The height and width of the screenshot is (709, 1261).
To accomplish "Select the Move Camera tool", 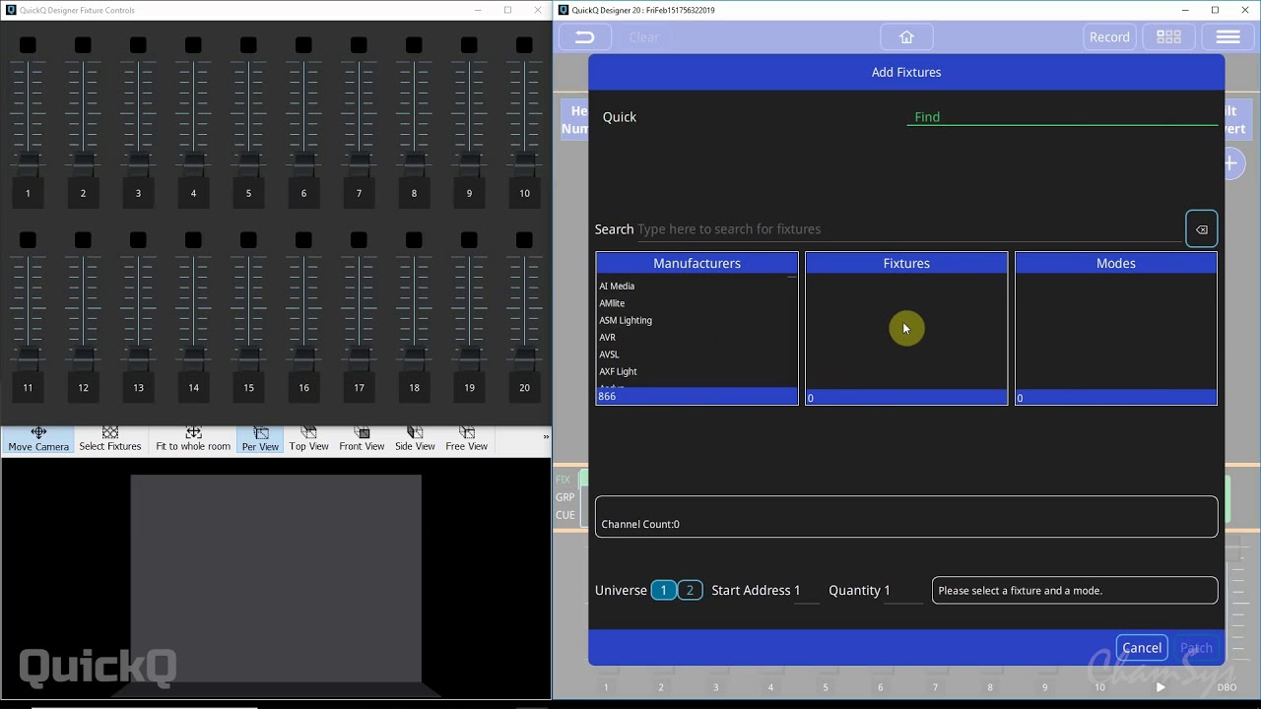I will [38, 439].
